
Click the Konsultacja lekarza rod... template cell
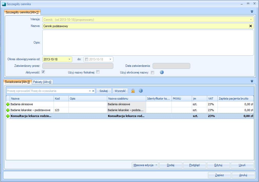click(x=126, y=116)
